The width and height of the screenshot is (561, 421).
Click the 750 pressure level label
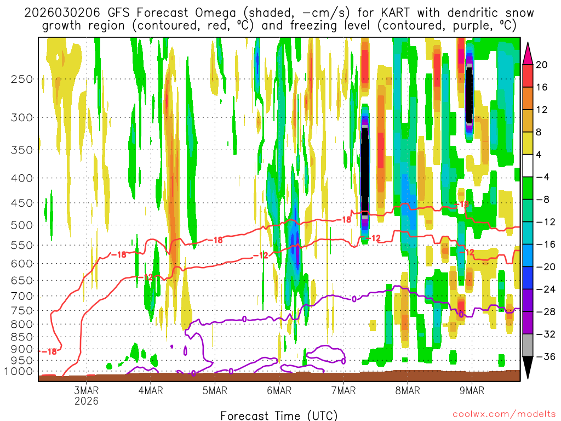click(x=22, y=311)
